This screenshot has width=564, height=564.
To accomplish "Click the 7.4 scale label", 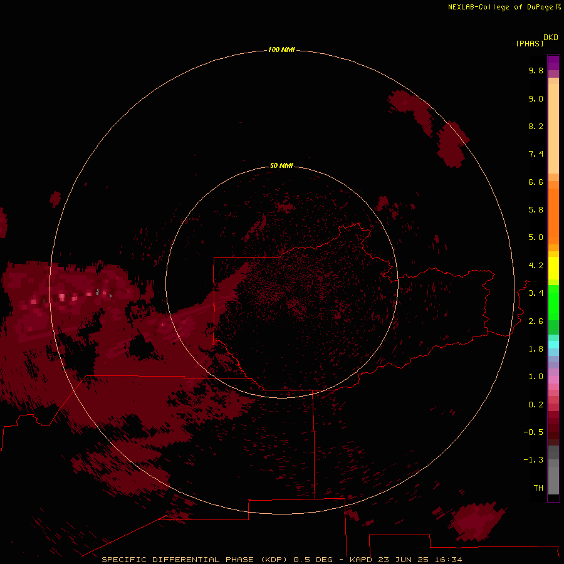I will [x=536, y=154].
